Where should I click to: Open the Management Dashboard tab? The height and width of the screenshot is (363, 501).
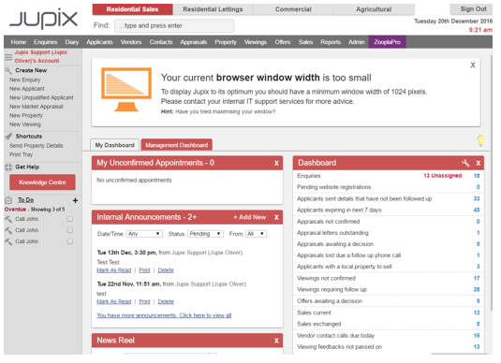[x=176, y=145]
